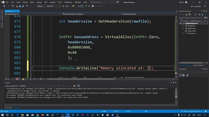Screen dimensions: 209x117
Task: Click the Categorized view icon in Properties
Action: tap(180, 75)
